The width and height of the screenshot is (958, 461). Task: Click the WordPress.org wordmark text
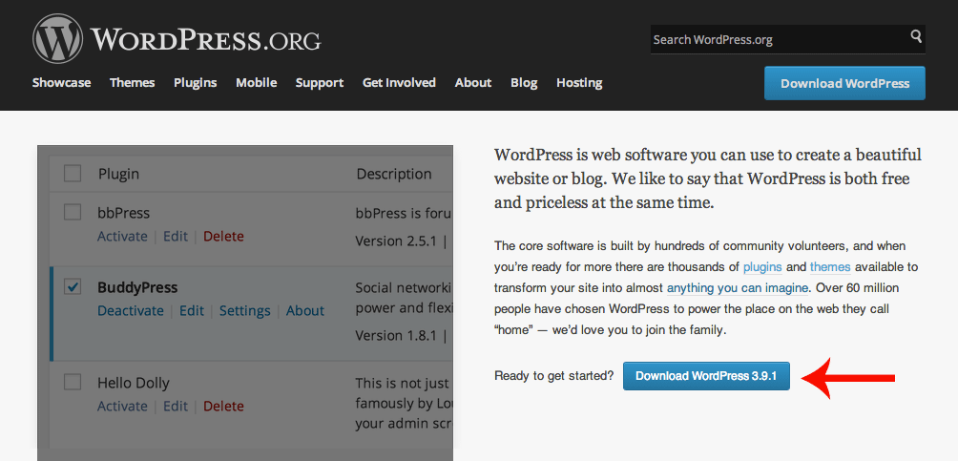click(x=206, y=40)
